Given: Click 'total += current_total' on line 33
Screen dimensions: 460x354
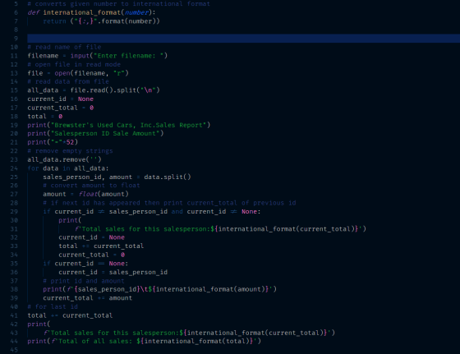Looking at the screenshot, I should [101, 246].
